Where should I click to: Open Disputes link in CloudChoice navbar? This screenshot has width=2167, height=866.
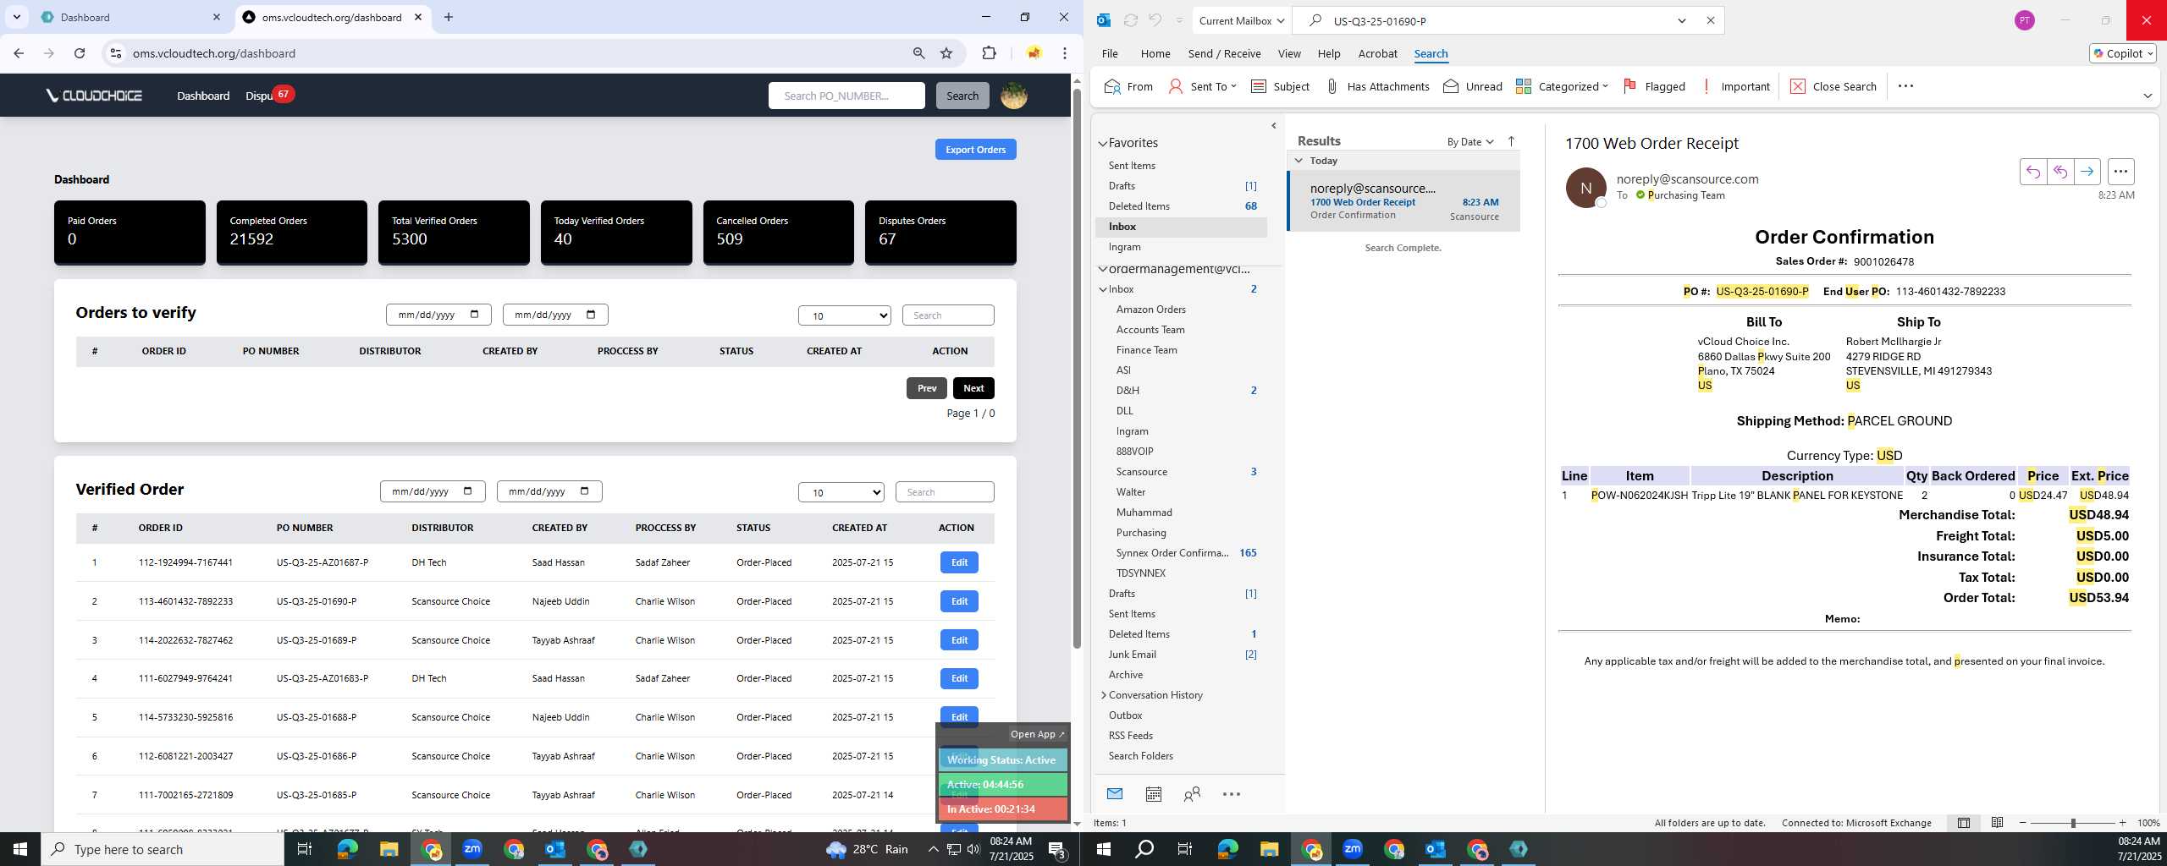(x=259, y=96)
